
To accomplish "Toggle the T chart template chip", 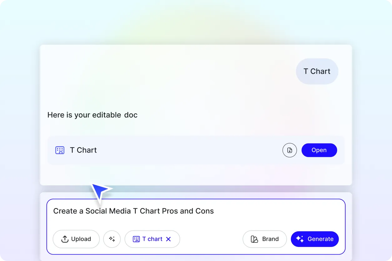I will 152,239.
